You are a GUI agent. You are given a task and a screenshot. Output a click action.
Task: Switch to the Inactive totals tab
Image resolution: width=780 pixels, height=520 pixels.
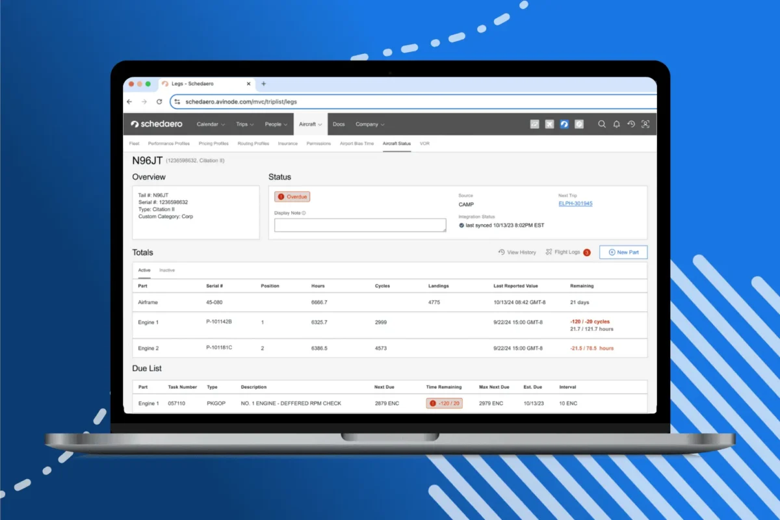point(167,270)
